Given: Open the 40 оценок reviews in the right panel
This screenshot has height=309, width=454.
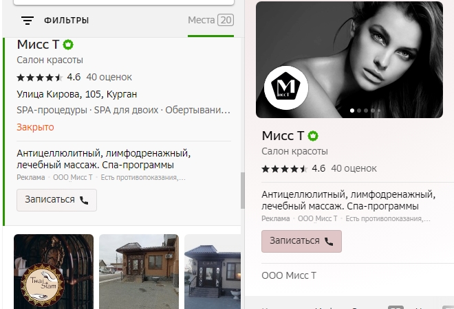Looking at the screenshot, I should 354,168.
